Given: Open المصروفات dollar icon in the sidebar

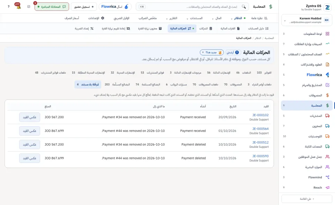Looking at the screenshot, I should [327, 95].
